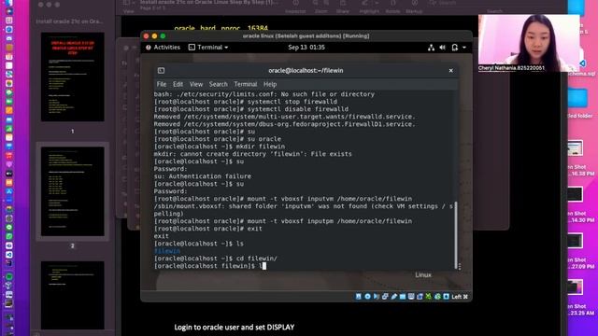Click the GNOME volume speaker icon

coord(442,48)
